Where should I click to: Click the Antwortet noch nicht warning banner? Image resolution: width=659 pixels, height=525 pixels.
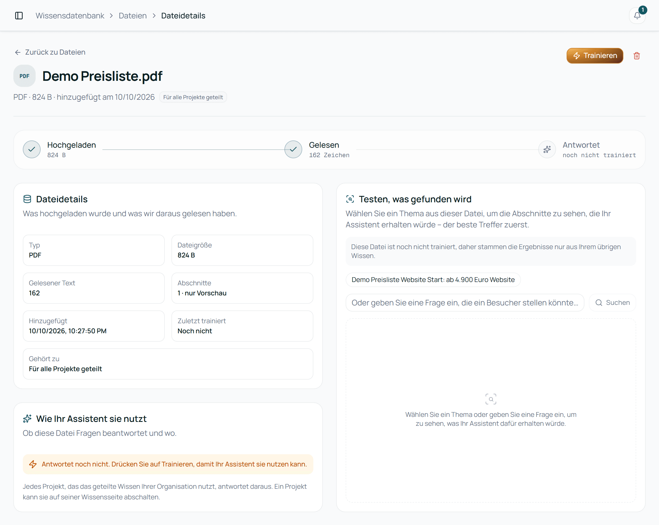pyautogui.click(x=168, y=464)
